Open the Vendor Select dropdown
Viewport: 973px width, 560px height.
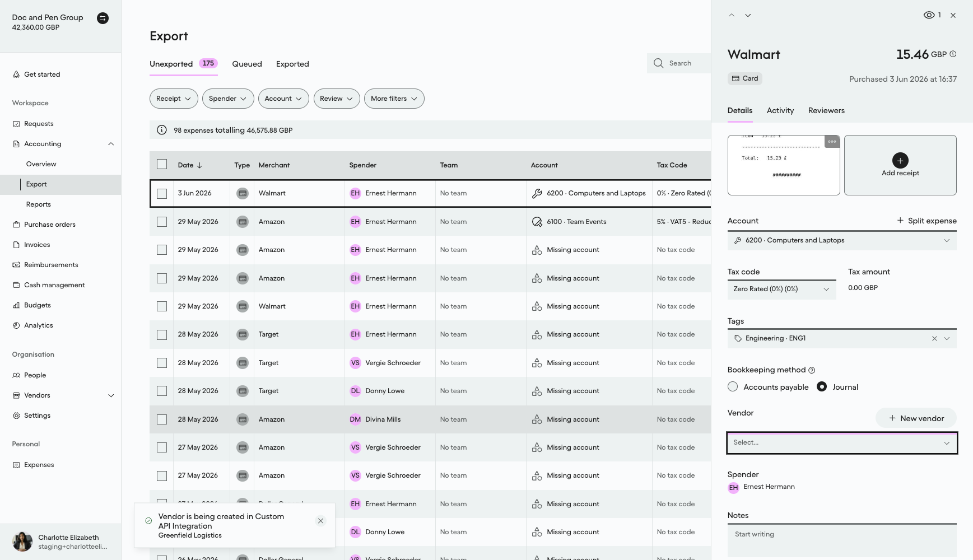(842, 442)
